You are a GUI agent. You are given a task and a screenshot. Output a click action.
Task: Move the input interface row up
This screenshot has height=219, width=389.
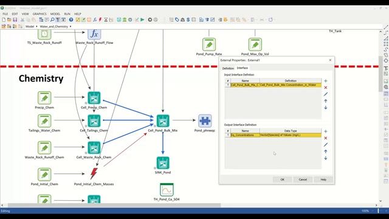tap(326, 101)
